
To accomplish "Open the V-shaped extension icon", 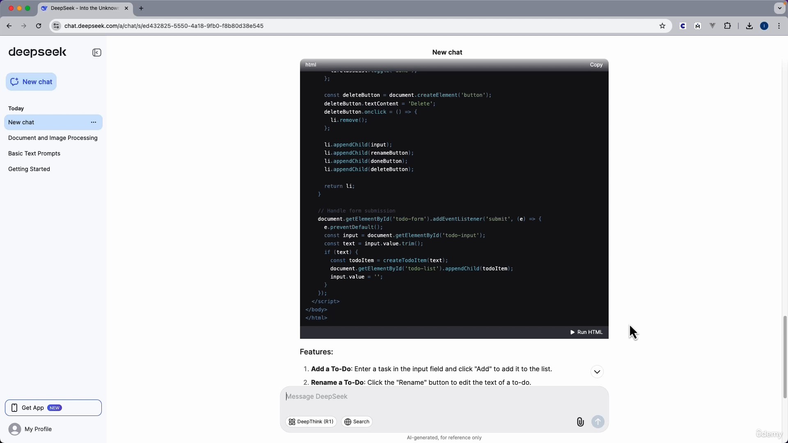I will point(712,26).
